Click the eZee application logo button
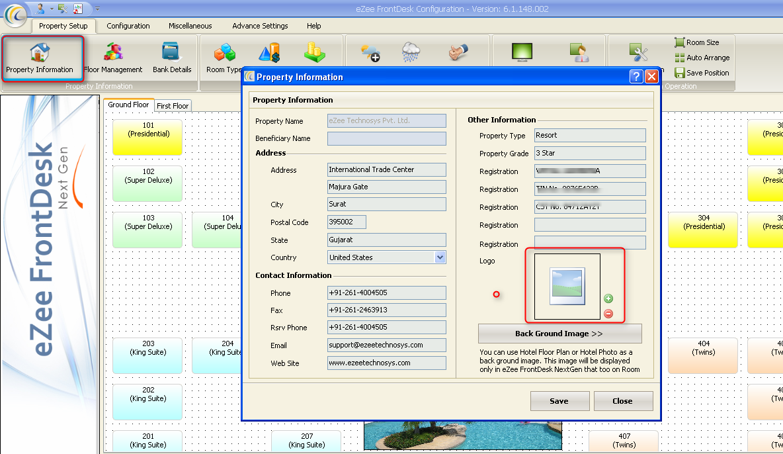Image resolution: width=783 pixels, height=454 pixels. click(x=15, y=15)
